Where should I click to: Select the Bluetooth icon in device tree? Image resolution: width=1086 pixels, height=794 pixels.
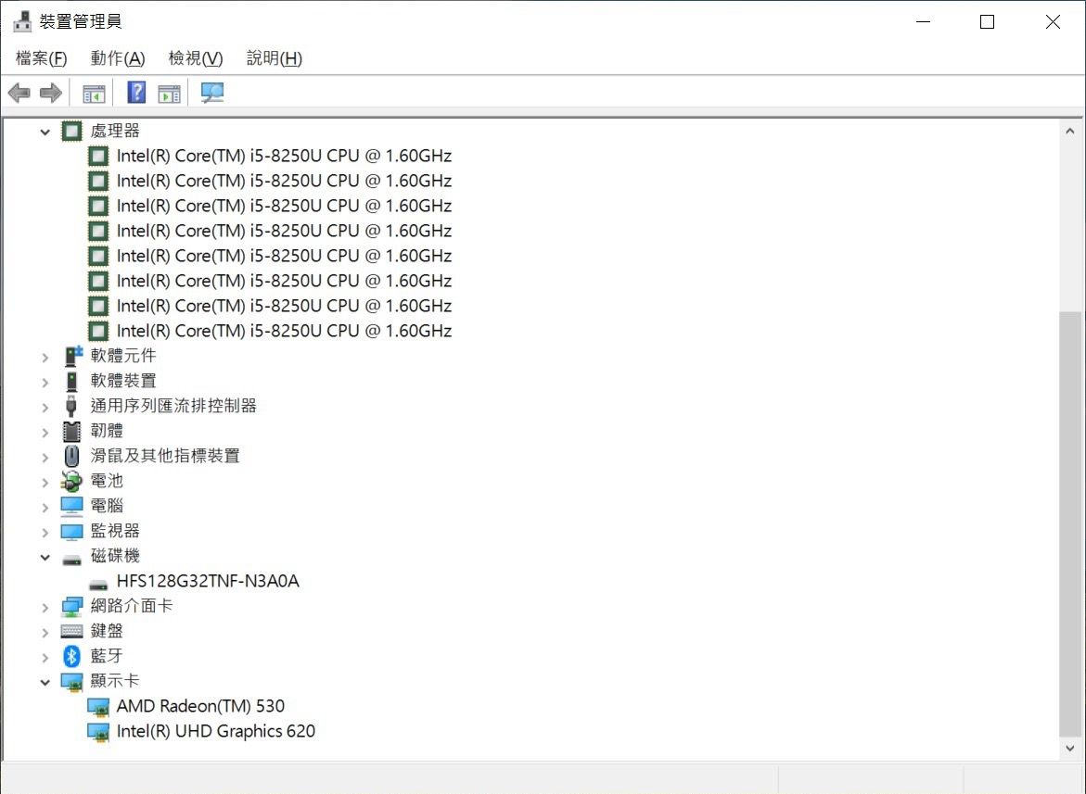[x=71, y=656]
